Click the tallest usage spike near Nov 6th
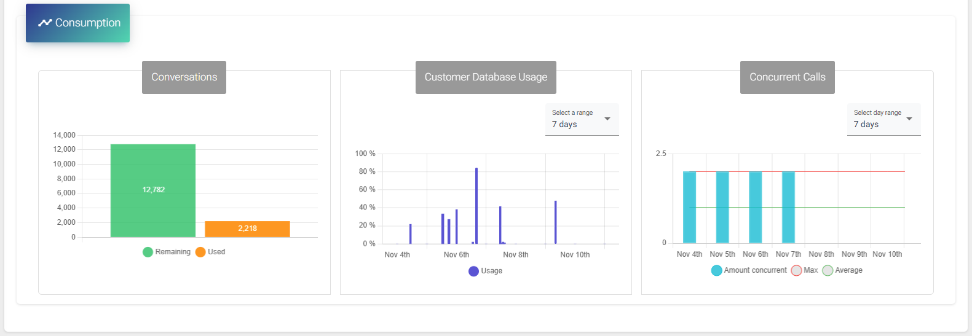972x336 pixels. point(476,206)
